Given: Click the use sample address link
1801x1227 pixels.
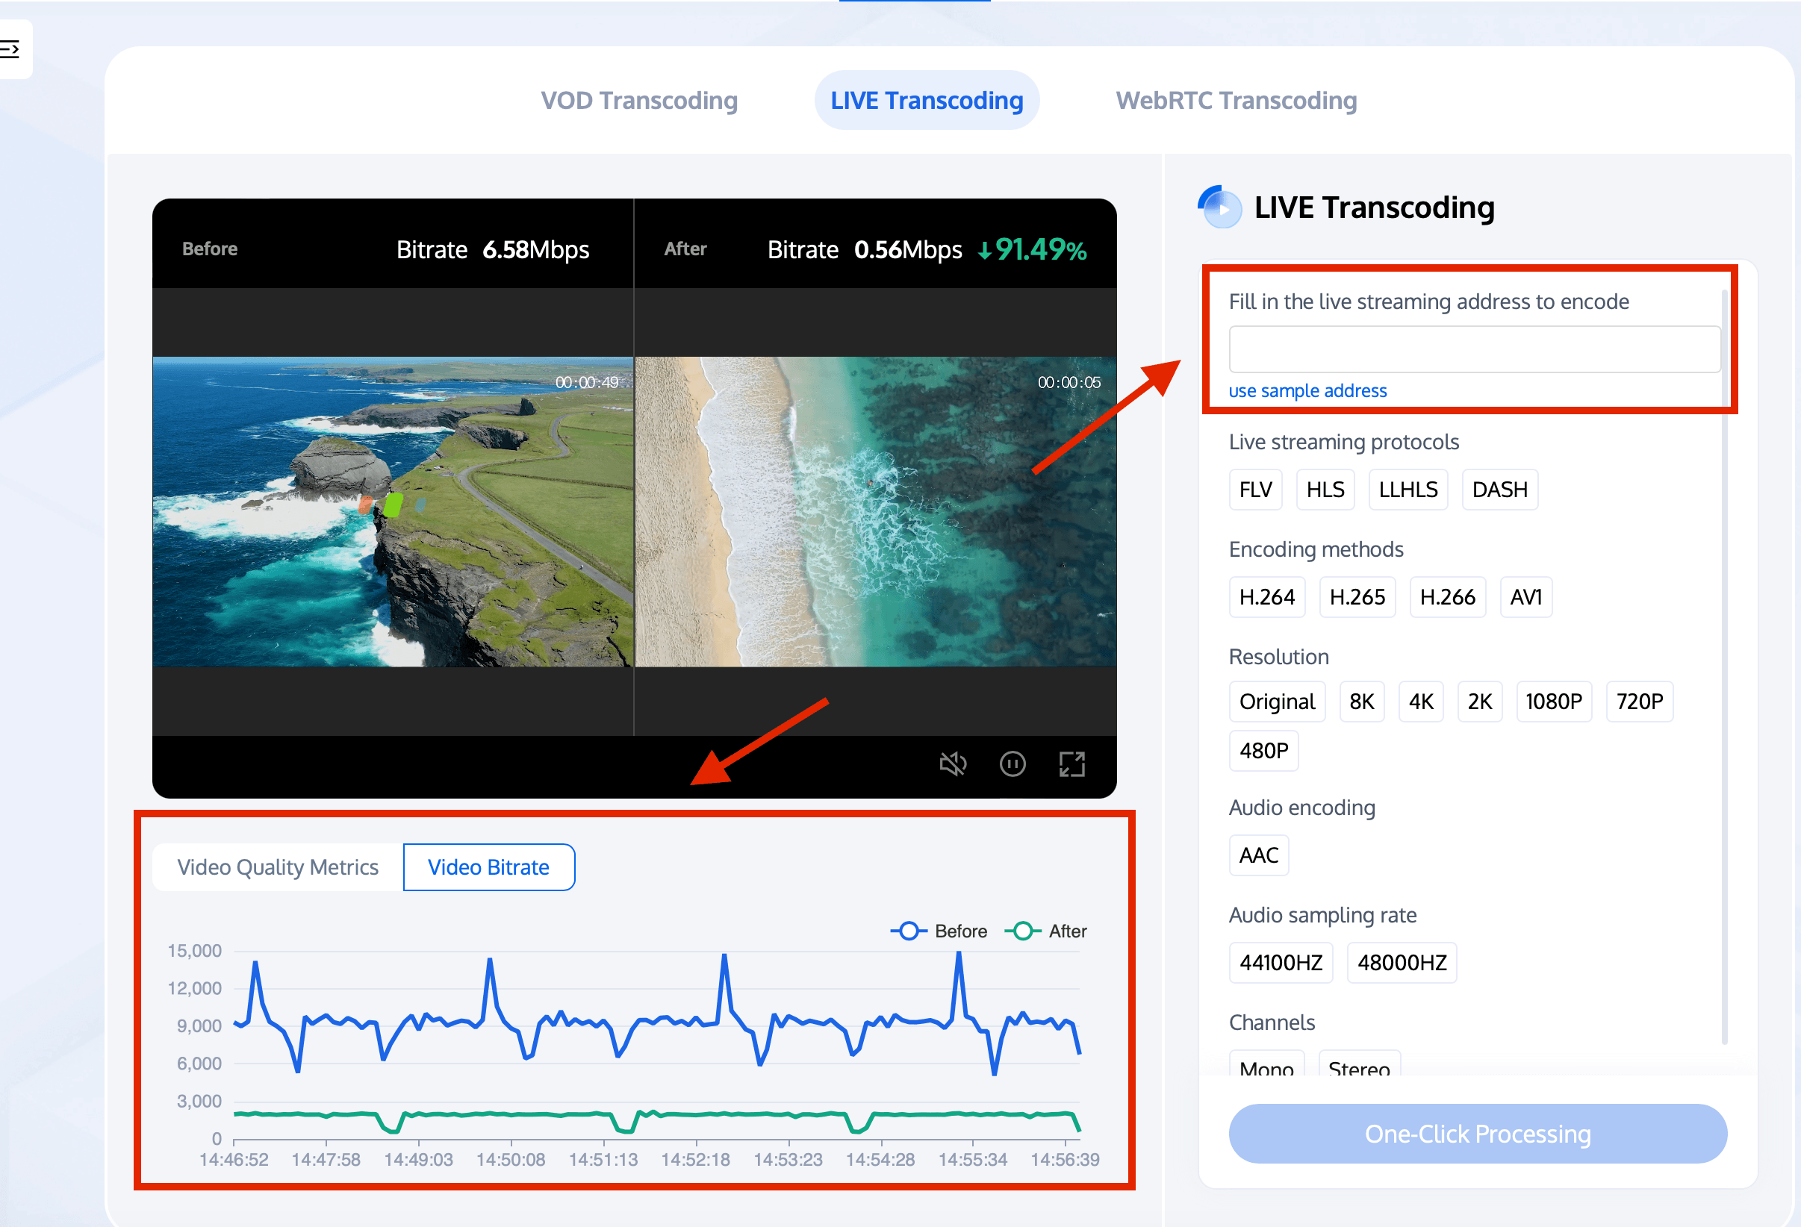Looking at the screenshot, I should point(1307,390).
